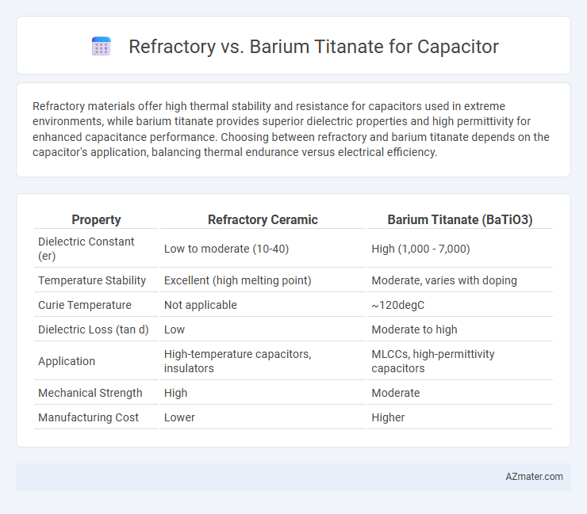Click the 'Moderate to high' cell
The width and height of the screenshot is (587, 514).
(x=460, y=329)
